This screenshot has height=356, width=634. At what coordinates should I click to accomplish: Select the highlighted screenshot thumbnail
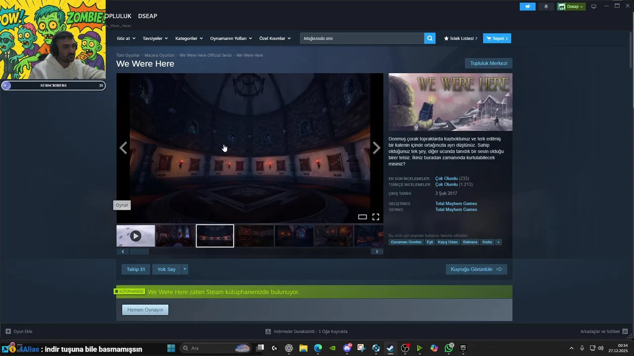point(215,236)
